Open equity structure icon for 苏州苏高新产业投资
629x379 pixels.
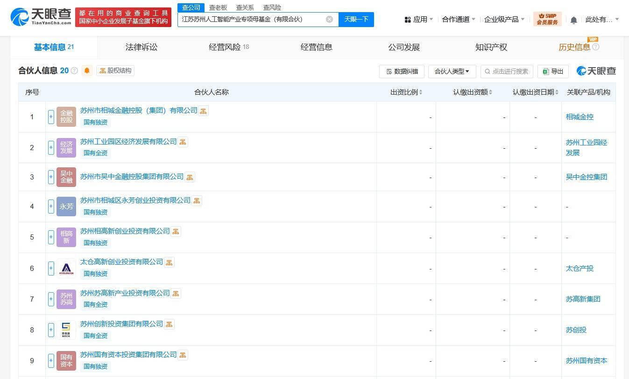tap(176, 293)
